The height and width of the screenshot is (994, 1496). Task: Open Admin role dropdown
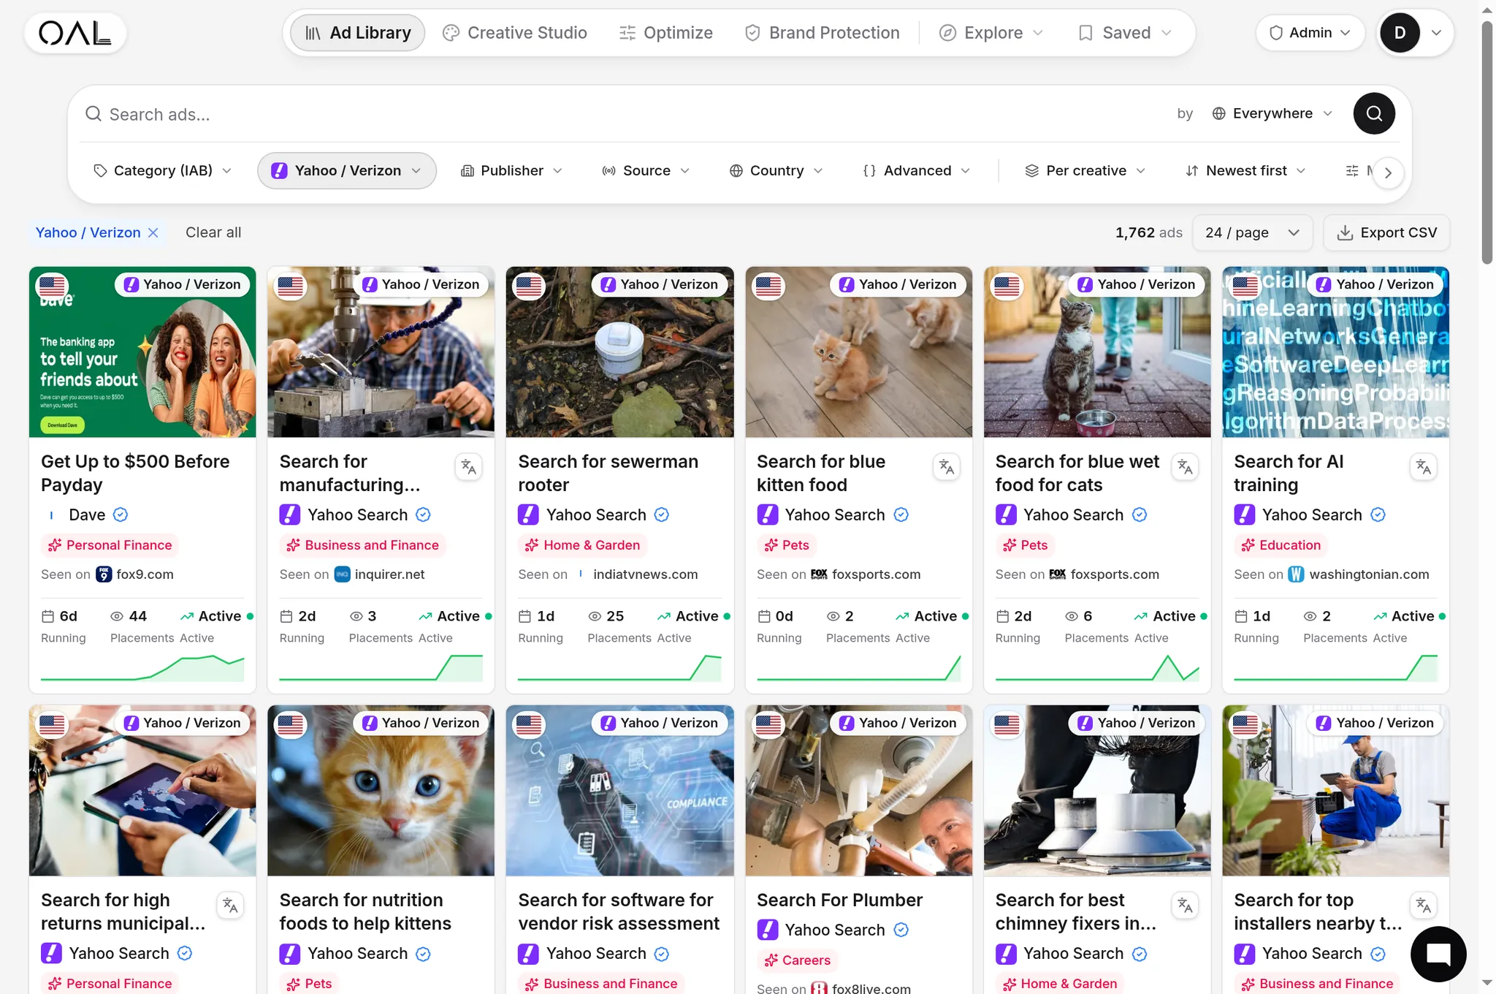pyautogui.click(x=1310, y=33)
